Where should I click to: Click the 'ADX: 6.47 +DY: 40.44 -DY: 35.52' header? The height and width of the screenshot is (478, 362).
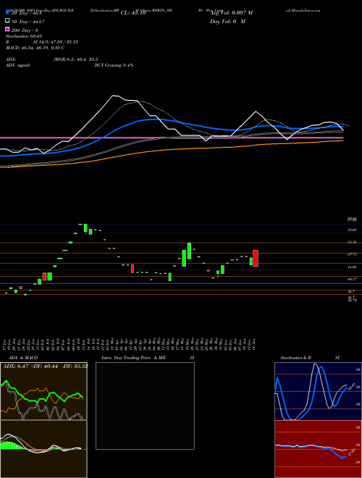tap(45, 366)
